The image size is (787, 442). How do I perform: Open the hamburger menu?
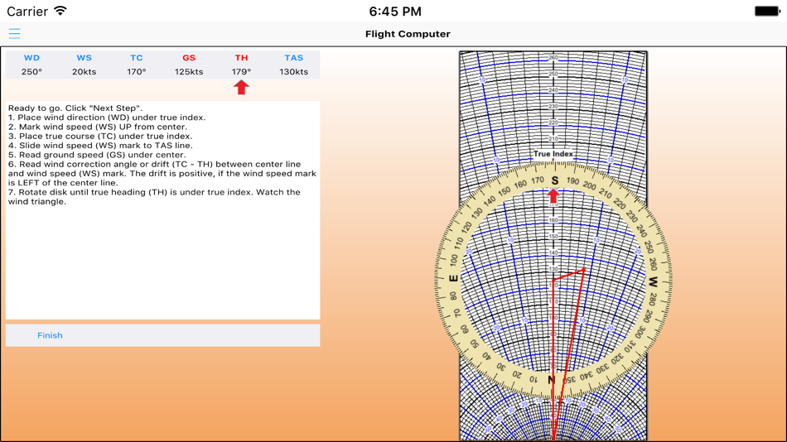15,34
